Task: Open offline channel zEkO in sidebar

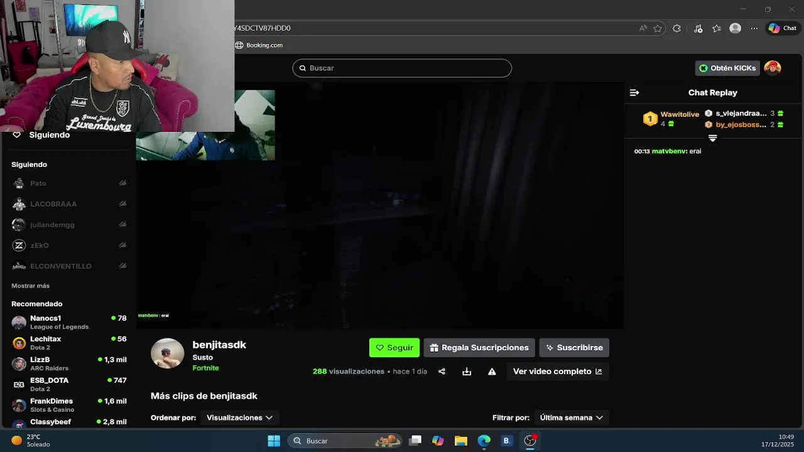Action: coord(69,245)
